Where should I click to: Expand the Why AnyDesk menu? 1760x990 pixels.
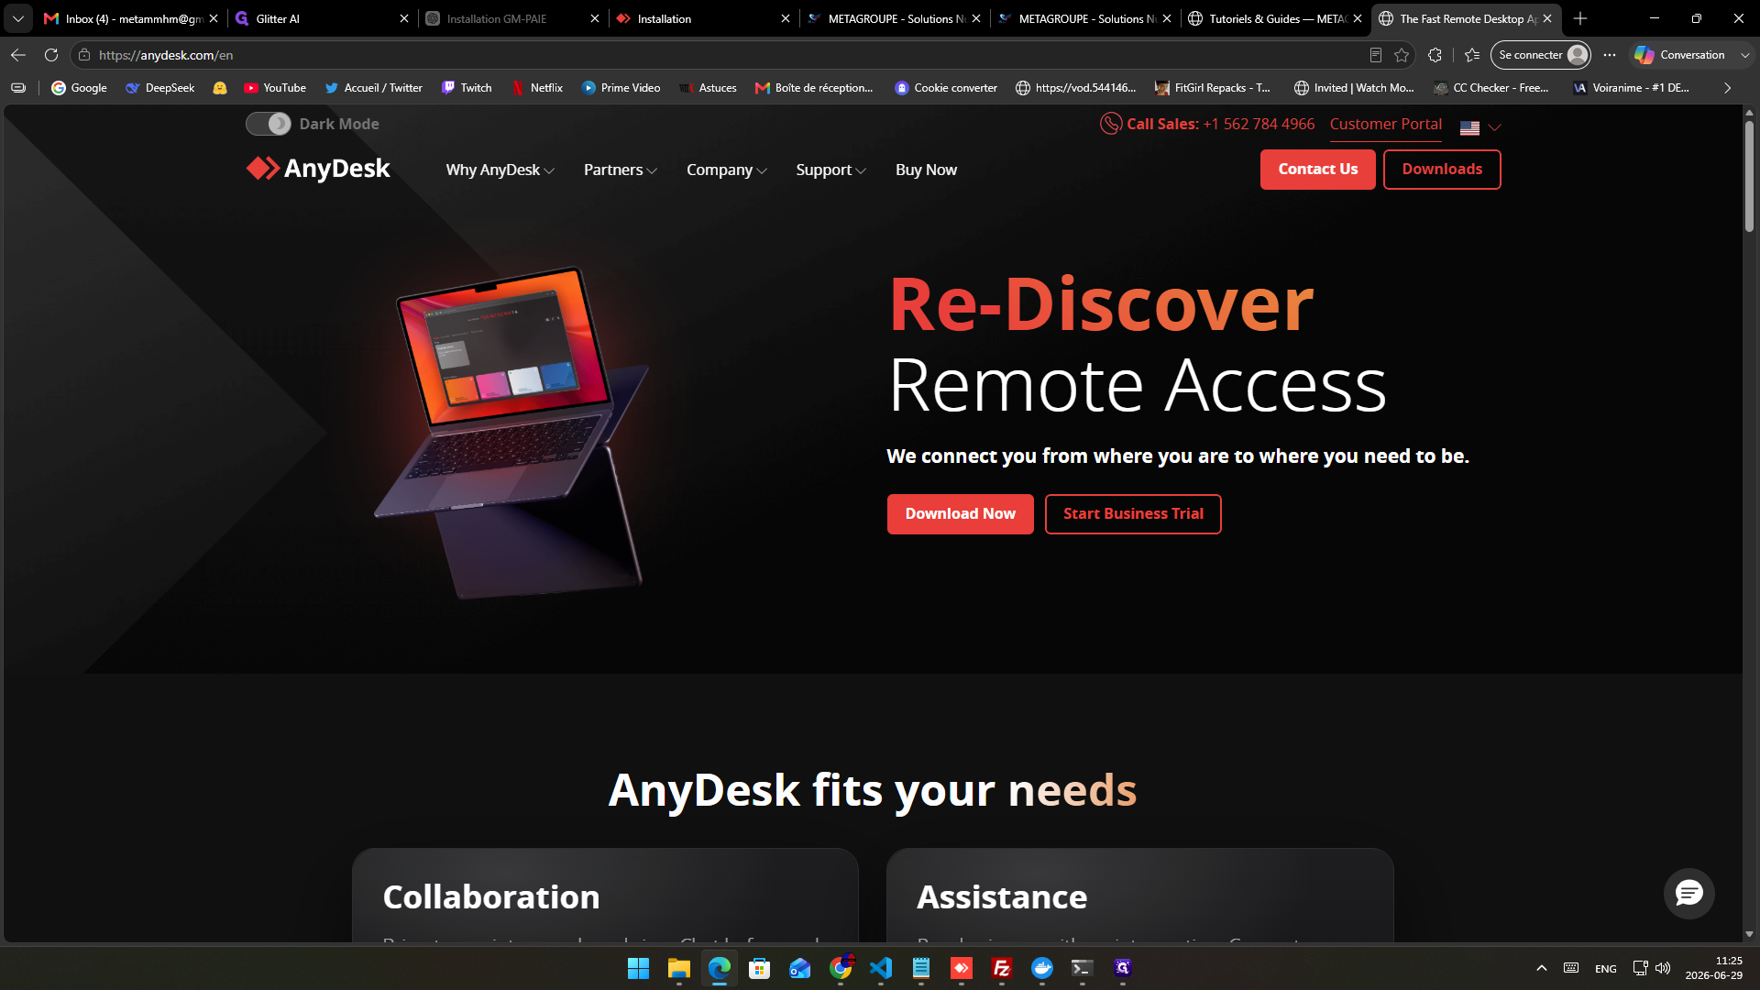coord(500,170)
